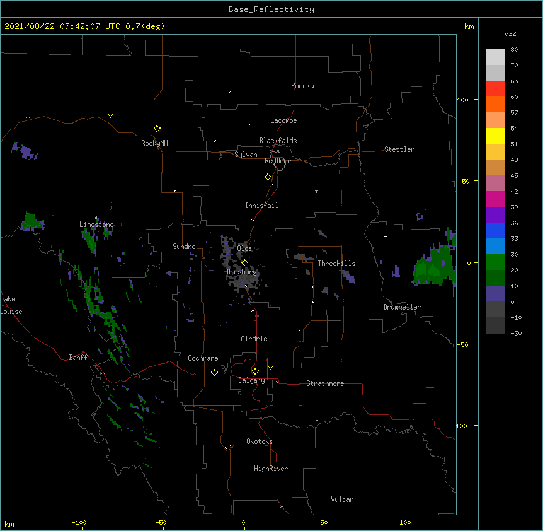Click the Sylvan label
Screen dimensions: 543x531
tap(246, 155)
